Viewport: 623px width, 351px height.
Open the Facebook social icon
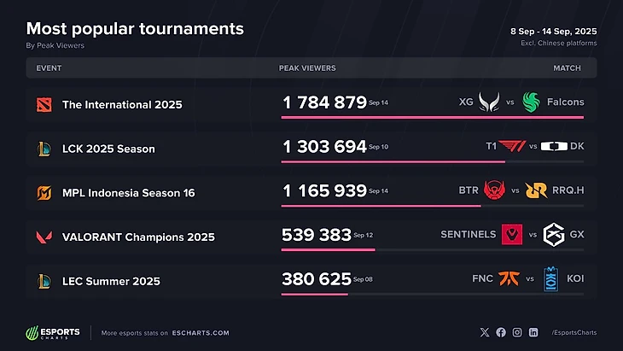[501, 332]
